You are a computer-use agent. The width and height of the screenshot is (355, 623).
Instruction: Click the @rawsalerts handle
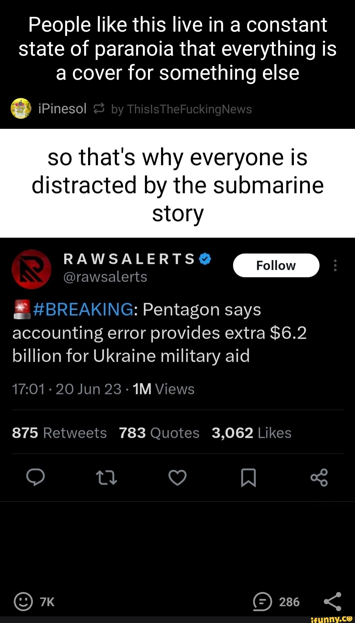pos(105,277)
